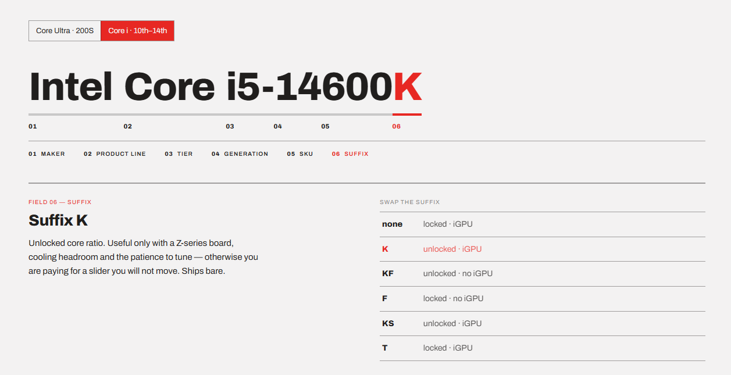Choose the 03 TIER field label
Image resolution: width=731 pixels, height=375 pixels.
click(179, 154)
